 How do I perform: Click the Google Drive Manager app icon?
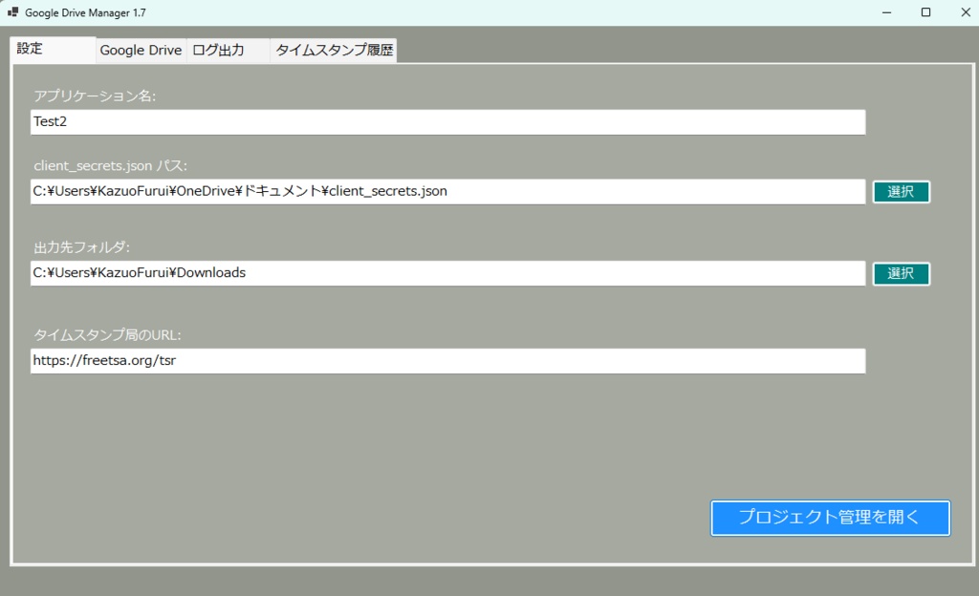click(12, 11)
